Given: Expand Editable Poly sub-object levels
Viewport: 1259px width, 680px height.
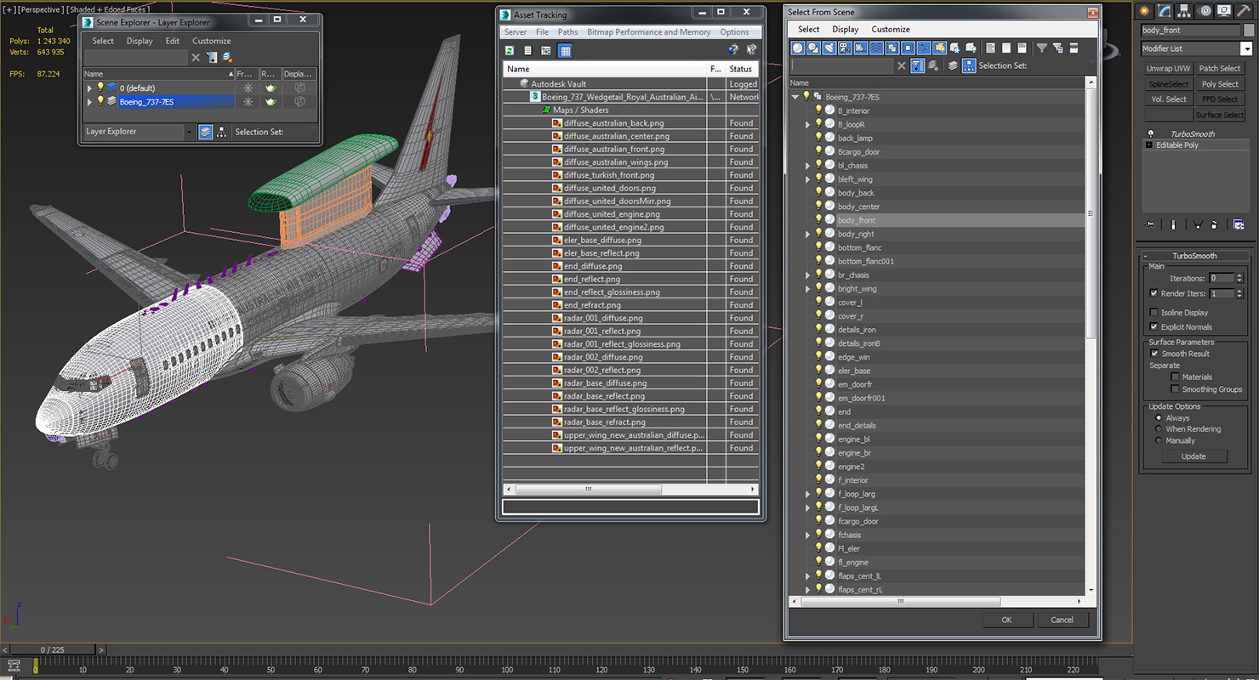Looking at the screenshot, I should 1149,145.
